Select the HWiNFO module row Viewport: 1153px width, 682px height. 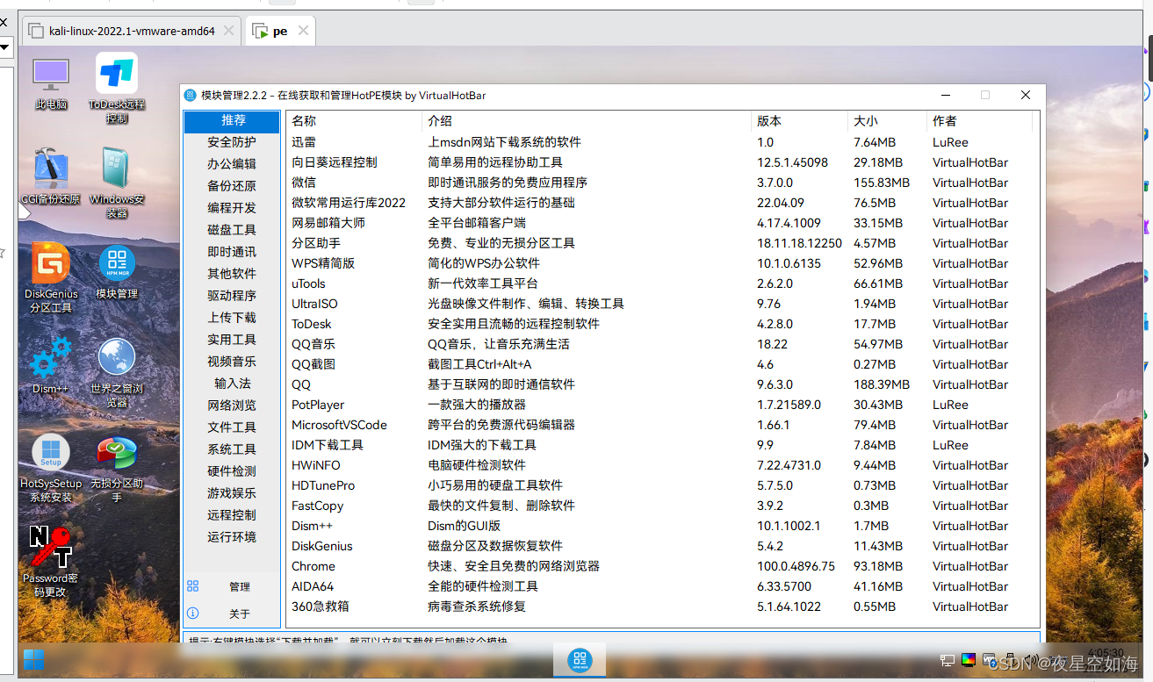pyautogui.click(x=660, y=465)
